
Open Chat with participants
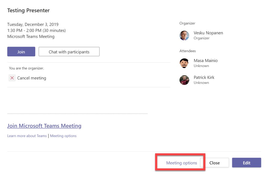(69, 52)
